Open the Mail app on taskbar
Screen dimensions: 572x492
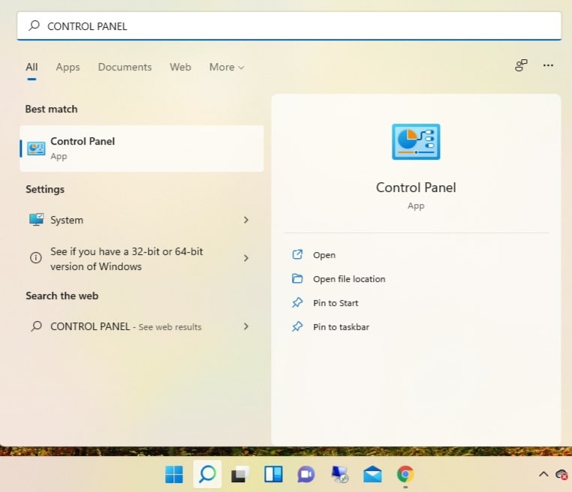tap(372, 475)
